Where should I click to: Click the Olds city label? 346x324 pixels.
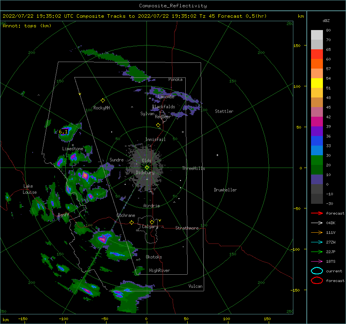[146, 161]
